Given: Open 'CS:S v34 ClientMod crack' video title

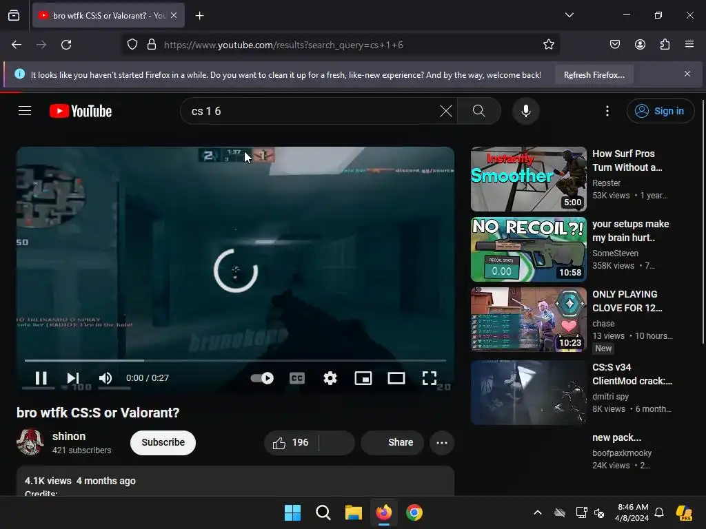Looking at the screenshot, I should click(632, 374).
